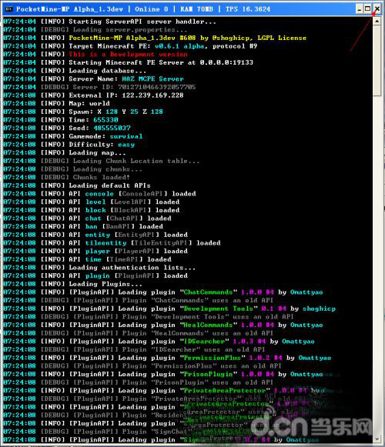Click the scrollbar down arrow
This screenshot has width=385, height=447.
377,439
